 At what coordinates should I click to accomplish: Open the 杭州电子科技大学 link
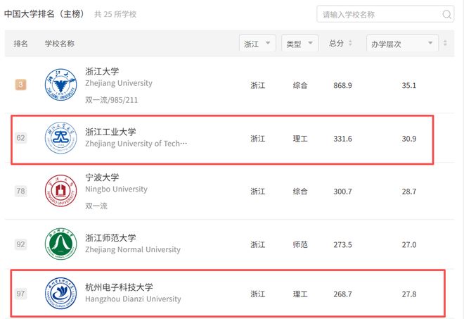click(119, 287)
